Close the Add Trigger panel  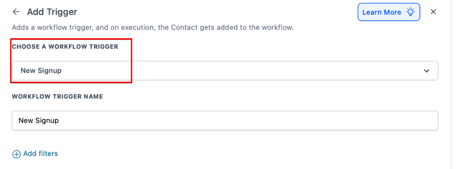pos(433,12)
